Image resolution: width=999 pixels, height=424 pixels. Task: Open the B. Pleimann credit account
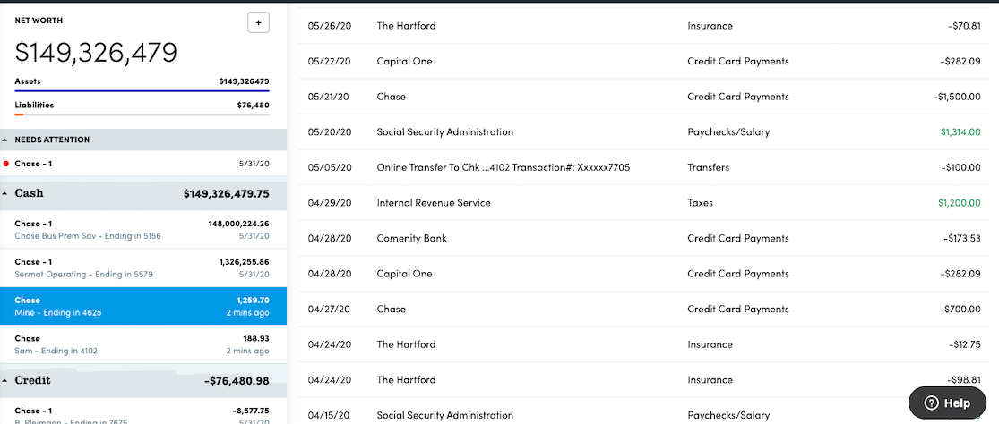142,416
